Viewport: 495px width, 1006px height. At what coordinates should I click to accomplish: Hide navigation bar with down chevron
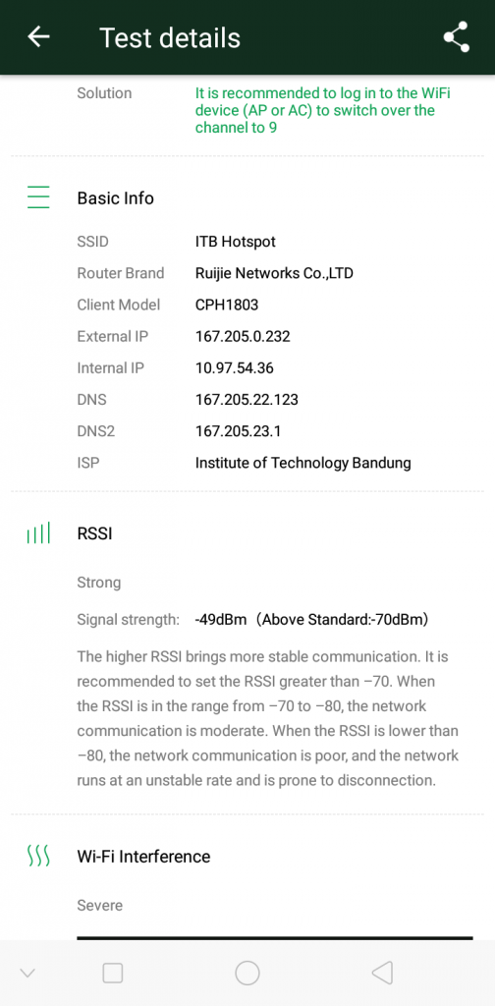(x=27, y=974)
